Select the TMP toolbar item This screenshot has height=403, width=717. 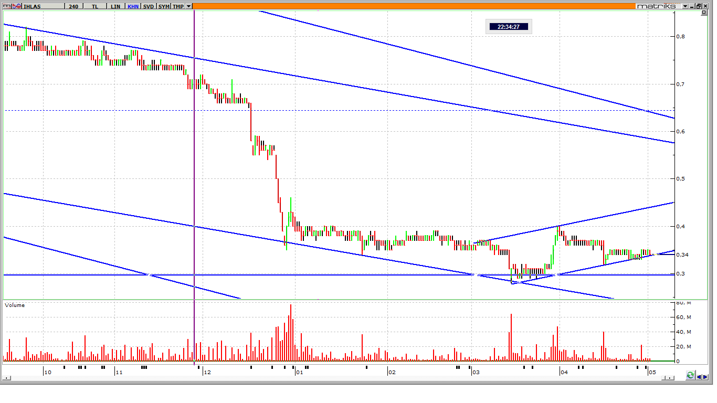178,6
